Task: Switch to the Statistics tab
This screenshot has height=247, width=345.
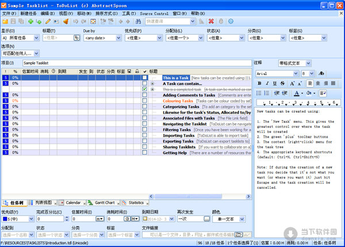Action: tap(136, 203)
